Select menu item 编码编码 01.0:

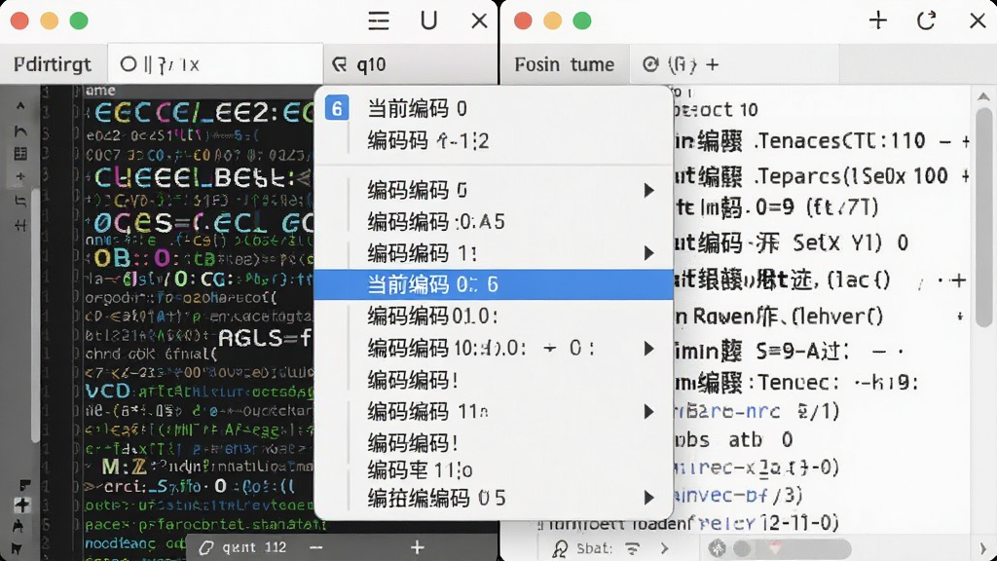point(494,317)
